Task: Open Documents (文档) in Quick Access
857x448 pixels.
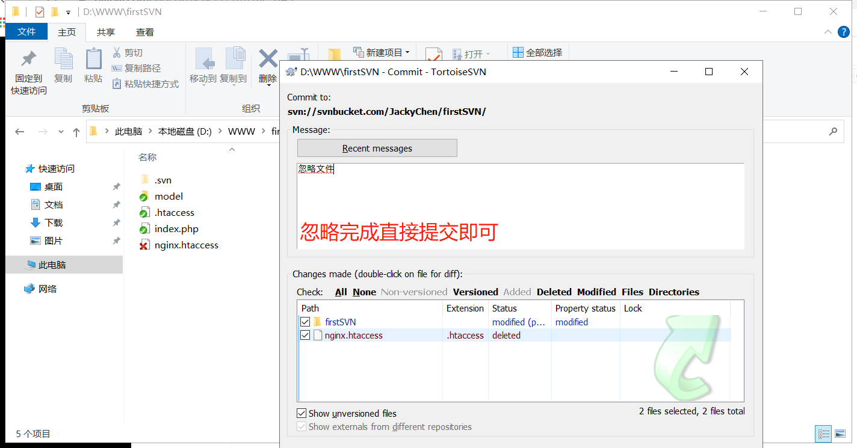Action: (x=47, y=205)
